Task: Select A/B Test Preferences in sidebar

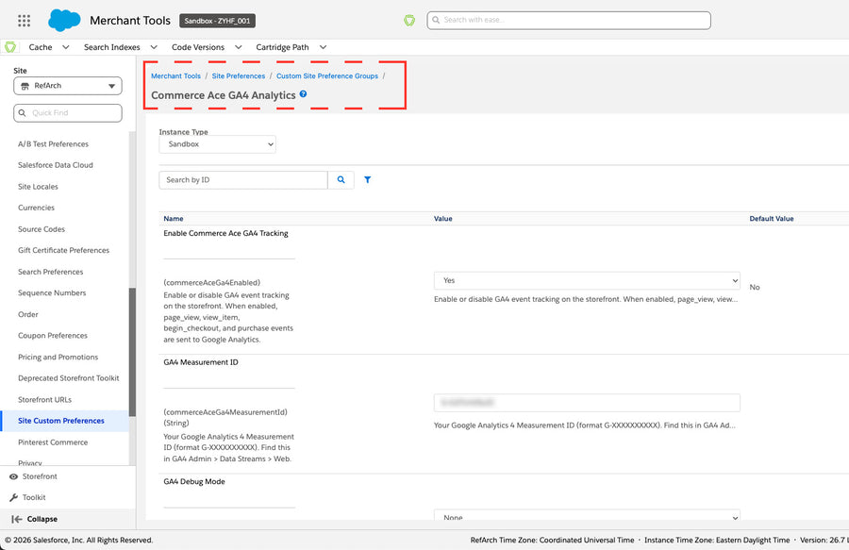Action: (x=53, y=144)
